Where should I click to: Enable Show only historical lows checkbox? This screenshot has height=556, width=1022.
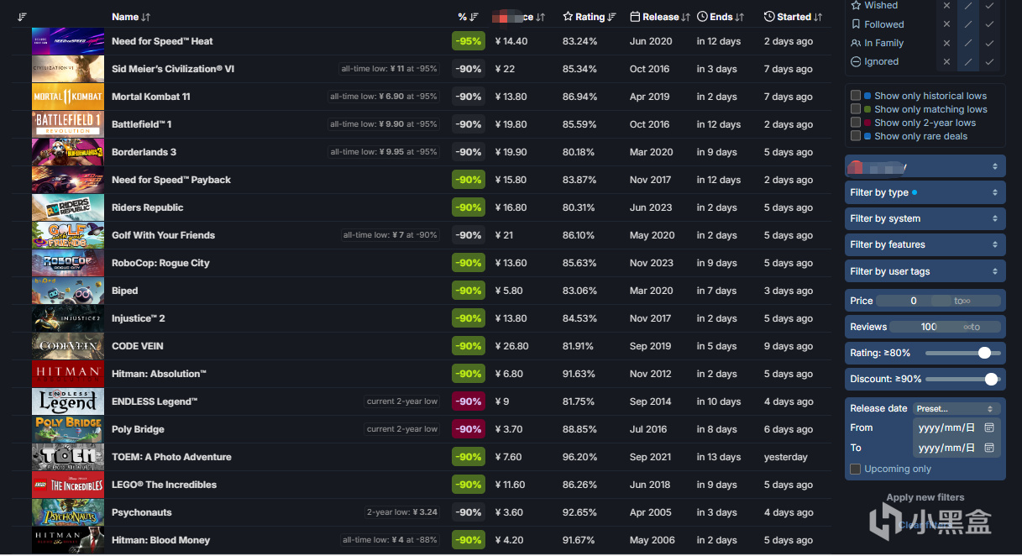856,96
